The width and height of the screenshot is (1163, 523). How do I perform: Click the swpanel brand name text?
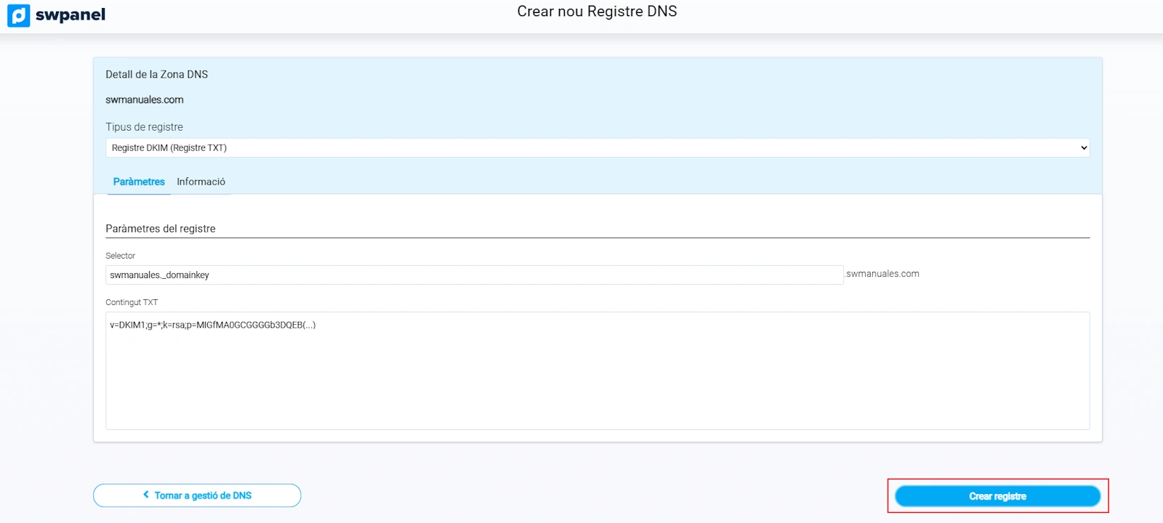(71, 15)
